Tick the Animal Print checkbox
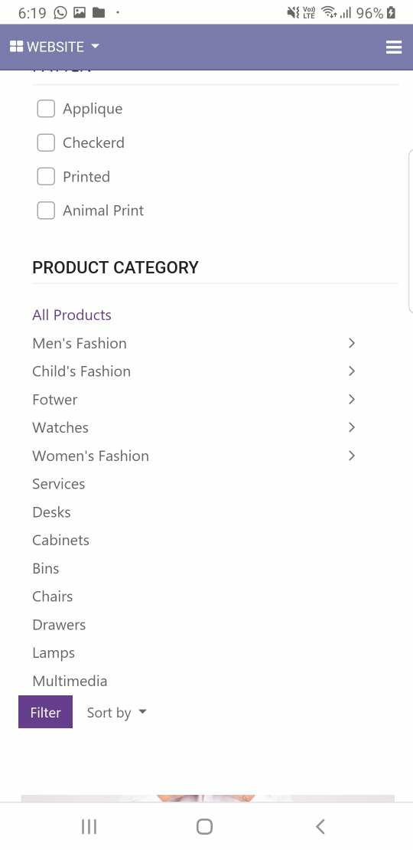This screenshot has width=413, height=850. coord(46,211)
